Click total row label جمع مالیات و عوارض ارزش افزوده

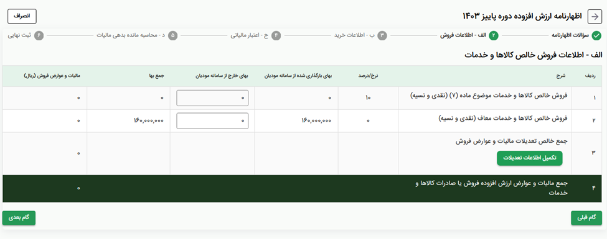pyautogui.click(x=492, y=188)
